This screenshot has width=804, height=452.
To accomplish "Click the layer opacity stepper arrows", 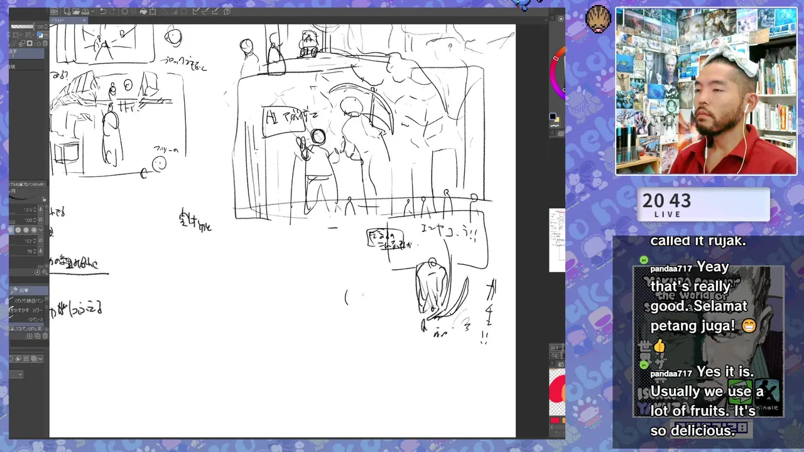I will tap(46, 26).
